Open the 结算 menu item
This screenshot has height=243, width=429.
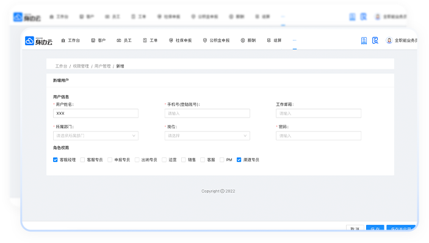[274, 40]
